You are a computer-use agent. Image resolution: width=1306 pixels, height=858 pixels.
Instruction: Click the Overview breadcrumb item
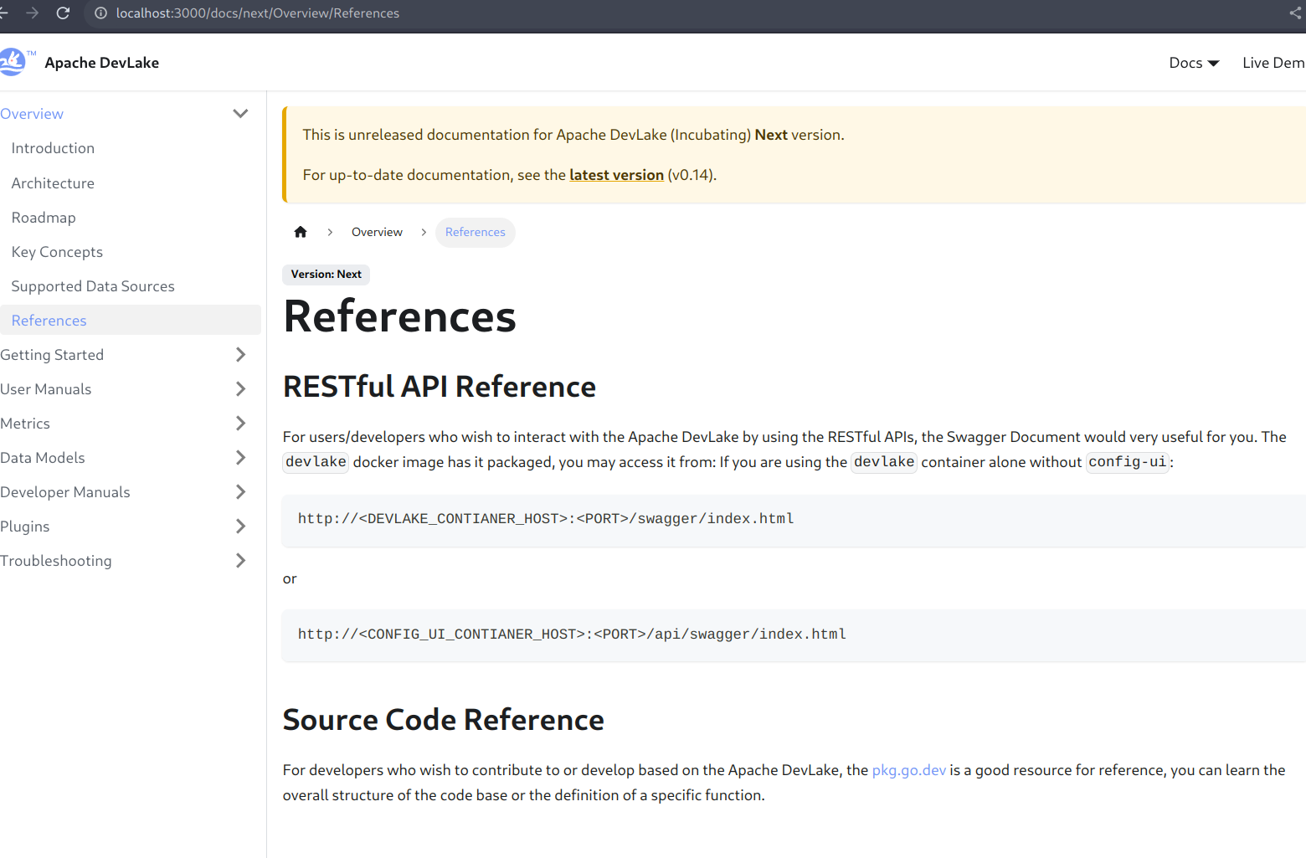point(377,232)
